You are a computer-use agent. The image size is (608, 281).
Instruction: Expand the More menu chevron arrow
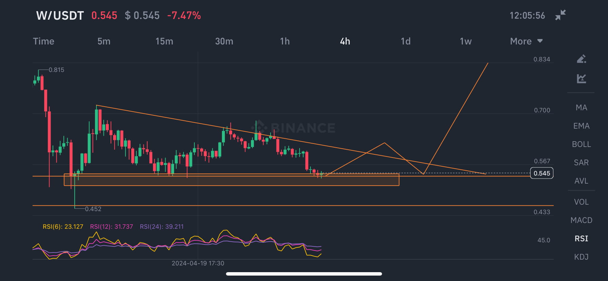tap(540, 41)
